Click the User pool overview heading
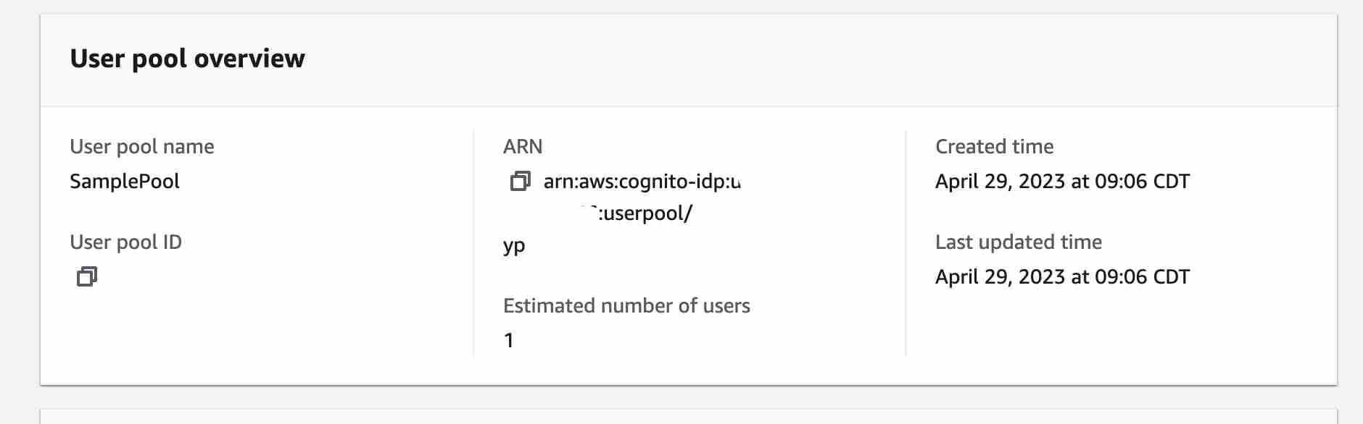 188,59
